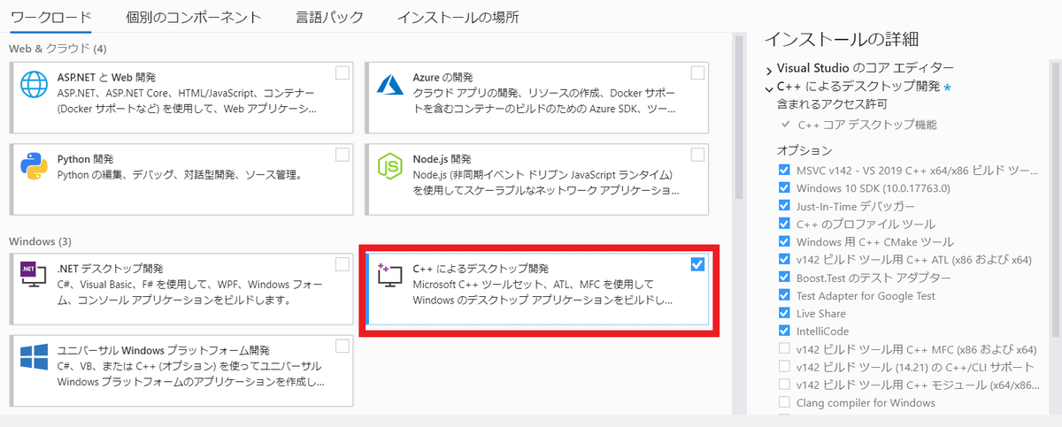1062x427 pixels.
Task: Check the ASP.NET and Web development workload
Action: [342, 72]
